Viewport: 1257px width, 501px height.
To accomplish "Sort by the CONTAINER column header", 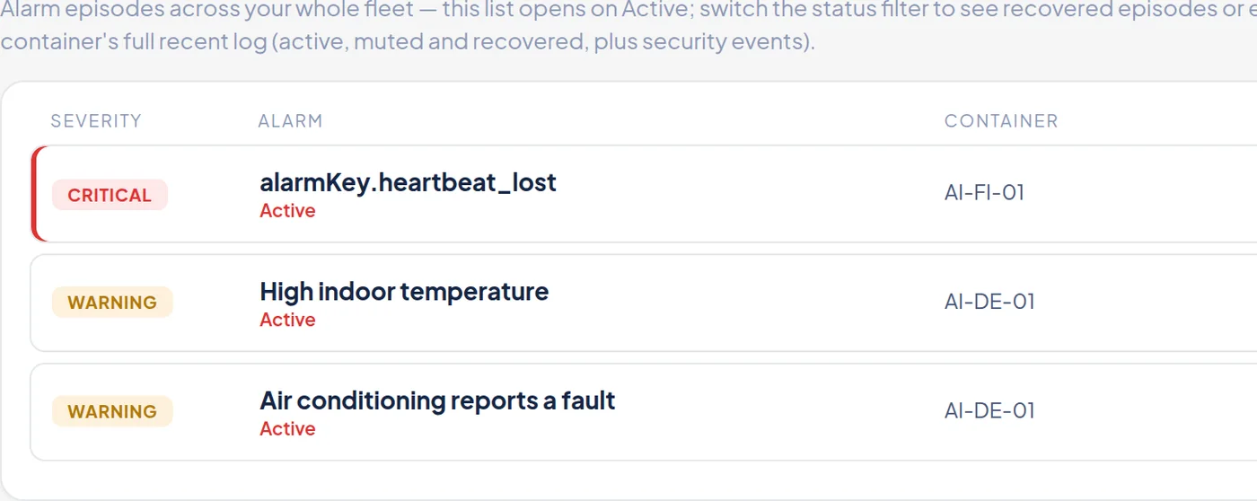I will [1001, 120].
